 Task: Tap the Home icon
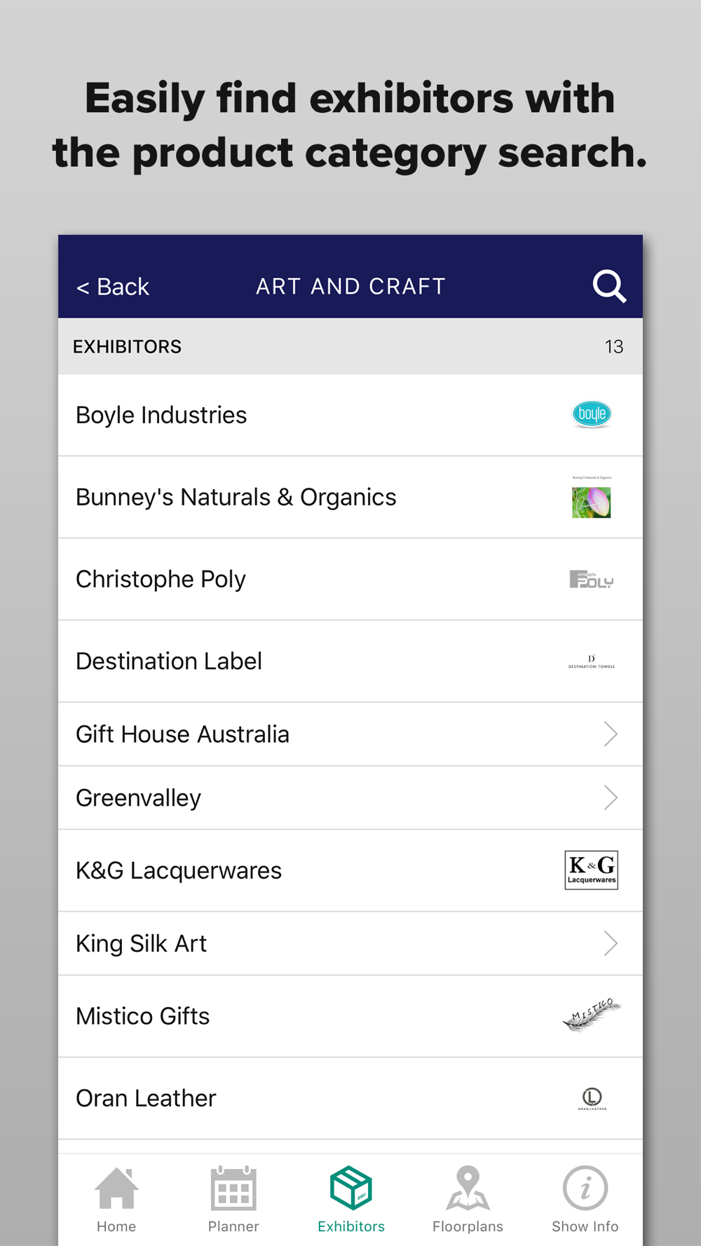click(116, 1189)
